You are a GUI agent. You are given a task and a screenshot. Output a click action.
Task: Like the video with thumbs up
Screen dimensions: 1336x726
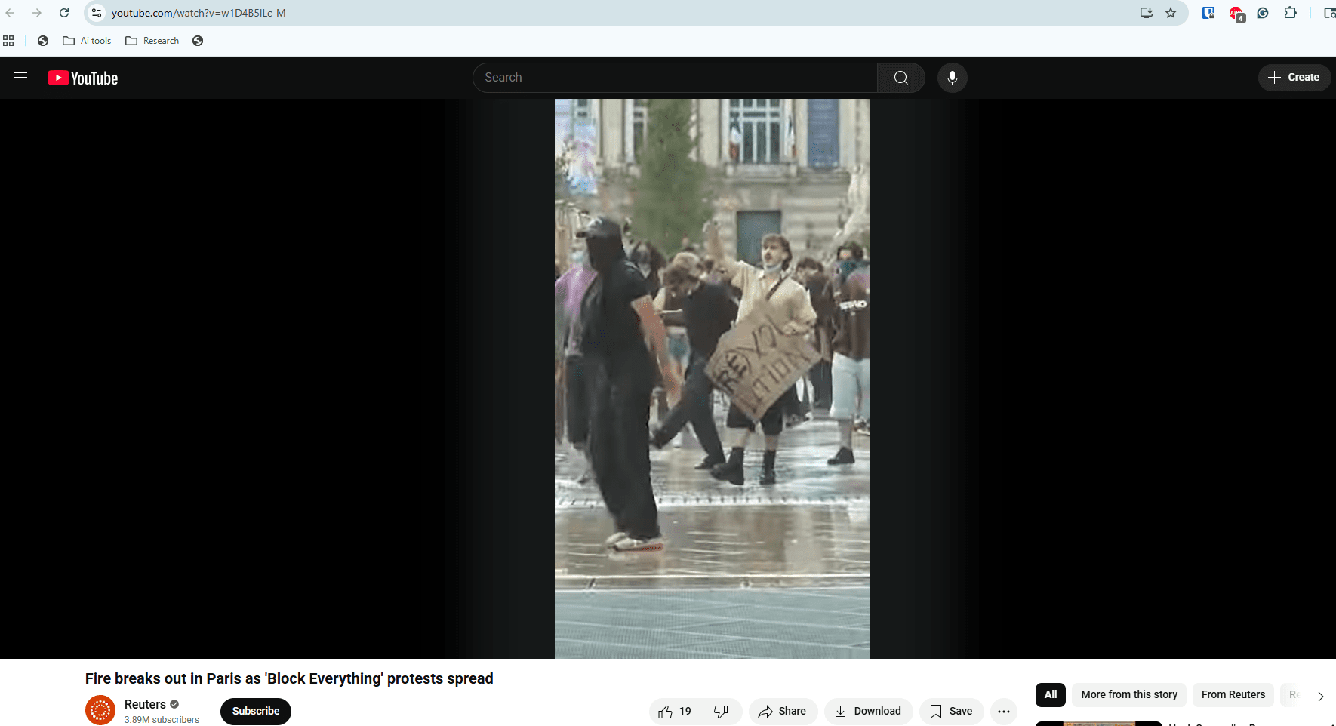[x=675, y=711]
